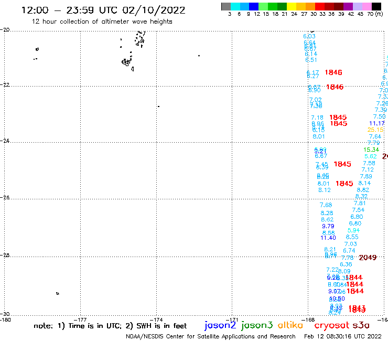Select the wave height '7.64'
The image size is (388, 341).
375,136
